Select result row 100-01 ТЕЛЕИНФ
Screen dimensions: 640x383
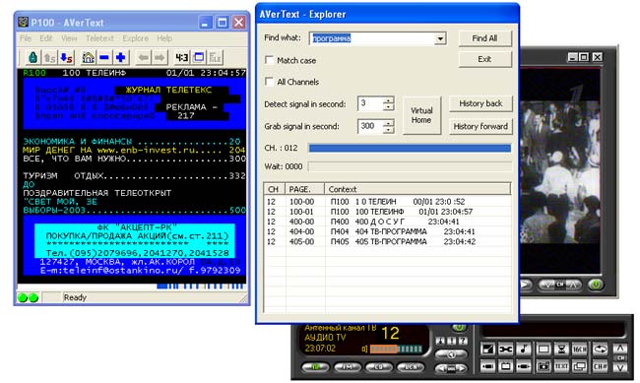point(387,212)
